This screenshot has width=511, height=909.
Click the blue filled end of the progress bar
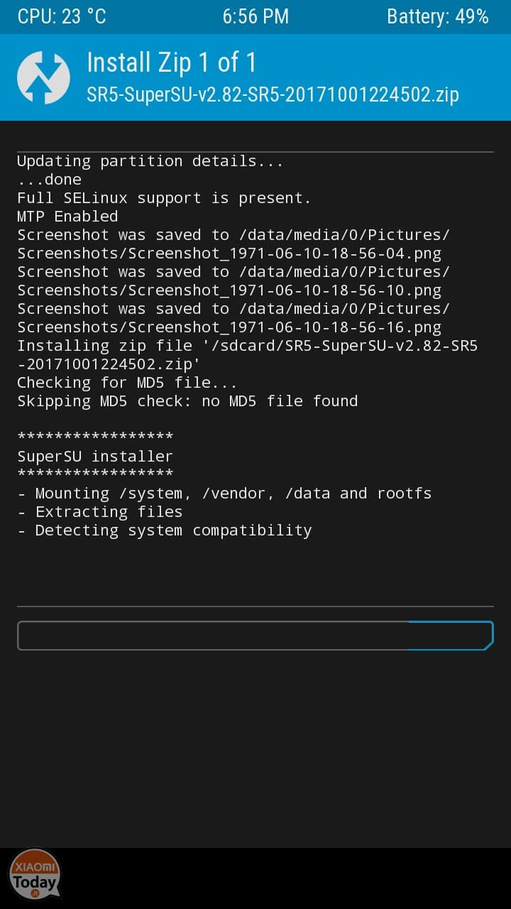pos(451,636)
